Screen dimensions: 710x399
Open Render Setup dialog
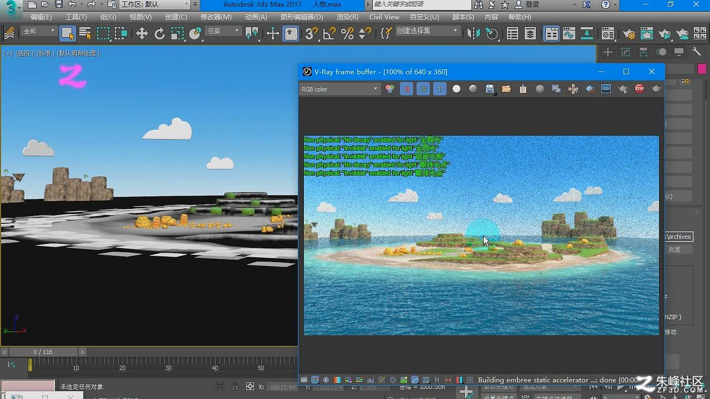pos(629,34)
